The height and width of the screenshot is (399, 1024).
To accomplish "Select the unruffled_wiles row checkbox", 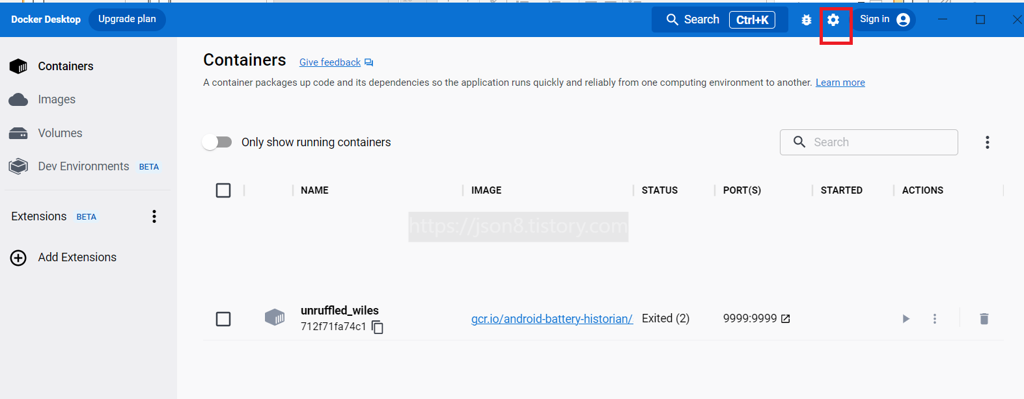I will pyautogui.click(x=223, y=319).
